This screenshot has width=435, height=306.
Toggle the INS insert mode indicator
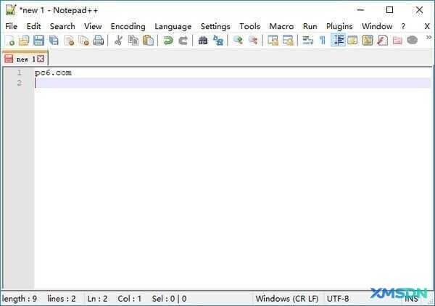coord(411,299)
